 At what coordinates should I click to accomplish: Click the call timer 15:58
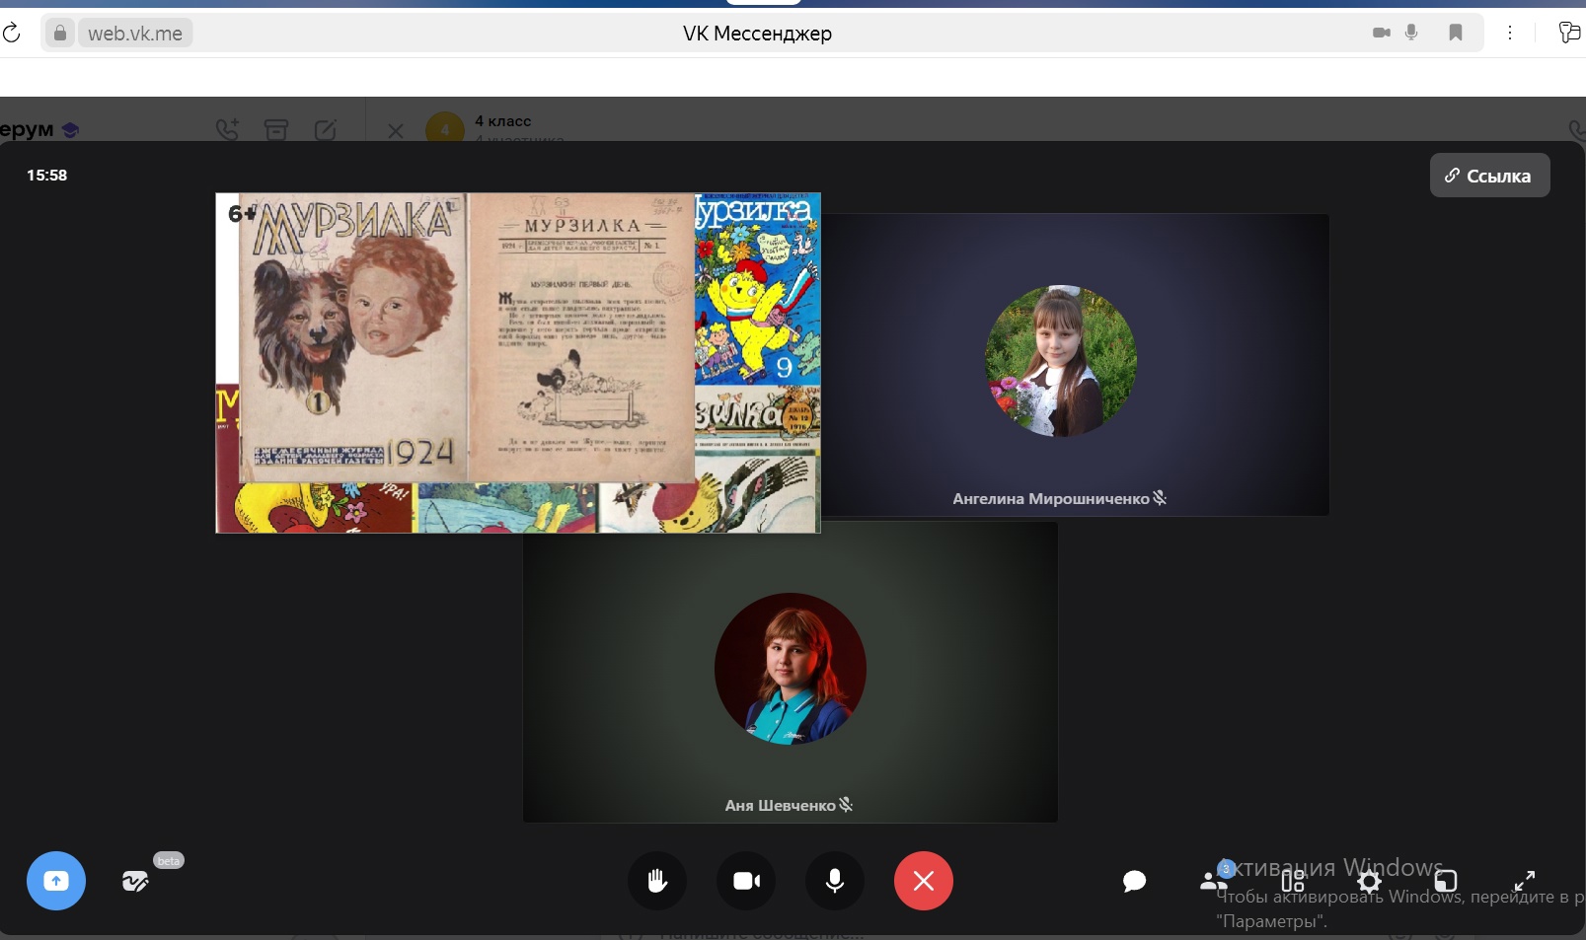click(46, 176)
